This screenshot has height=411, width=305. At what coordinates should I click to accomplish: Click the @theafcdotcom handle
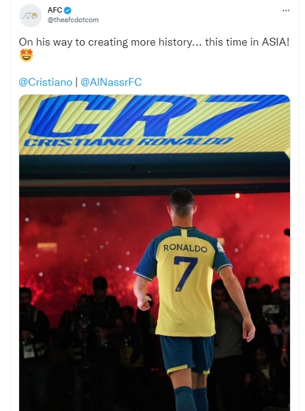click(73, 20)
